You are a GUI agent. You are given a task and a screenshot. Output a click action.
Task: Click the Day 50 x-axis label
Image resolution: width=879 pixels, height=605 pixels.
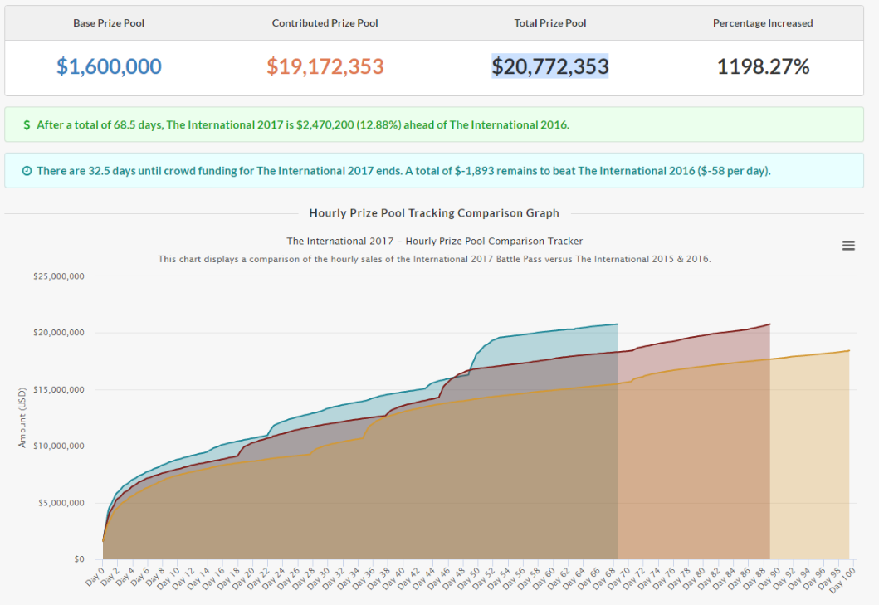[469, 578]
